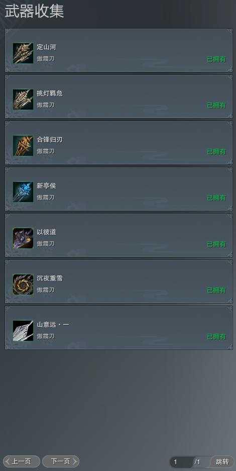Focus the page number input field
The image size is (236, 471).
coord(182,462)
